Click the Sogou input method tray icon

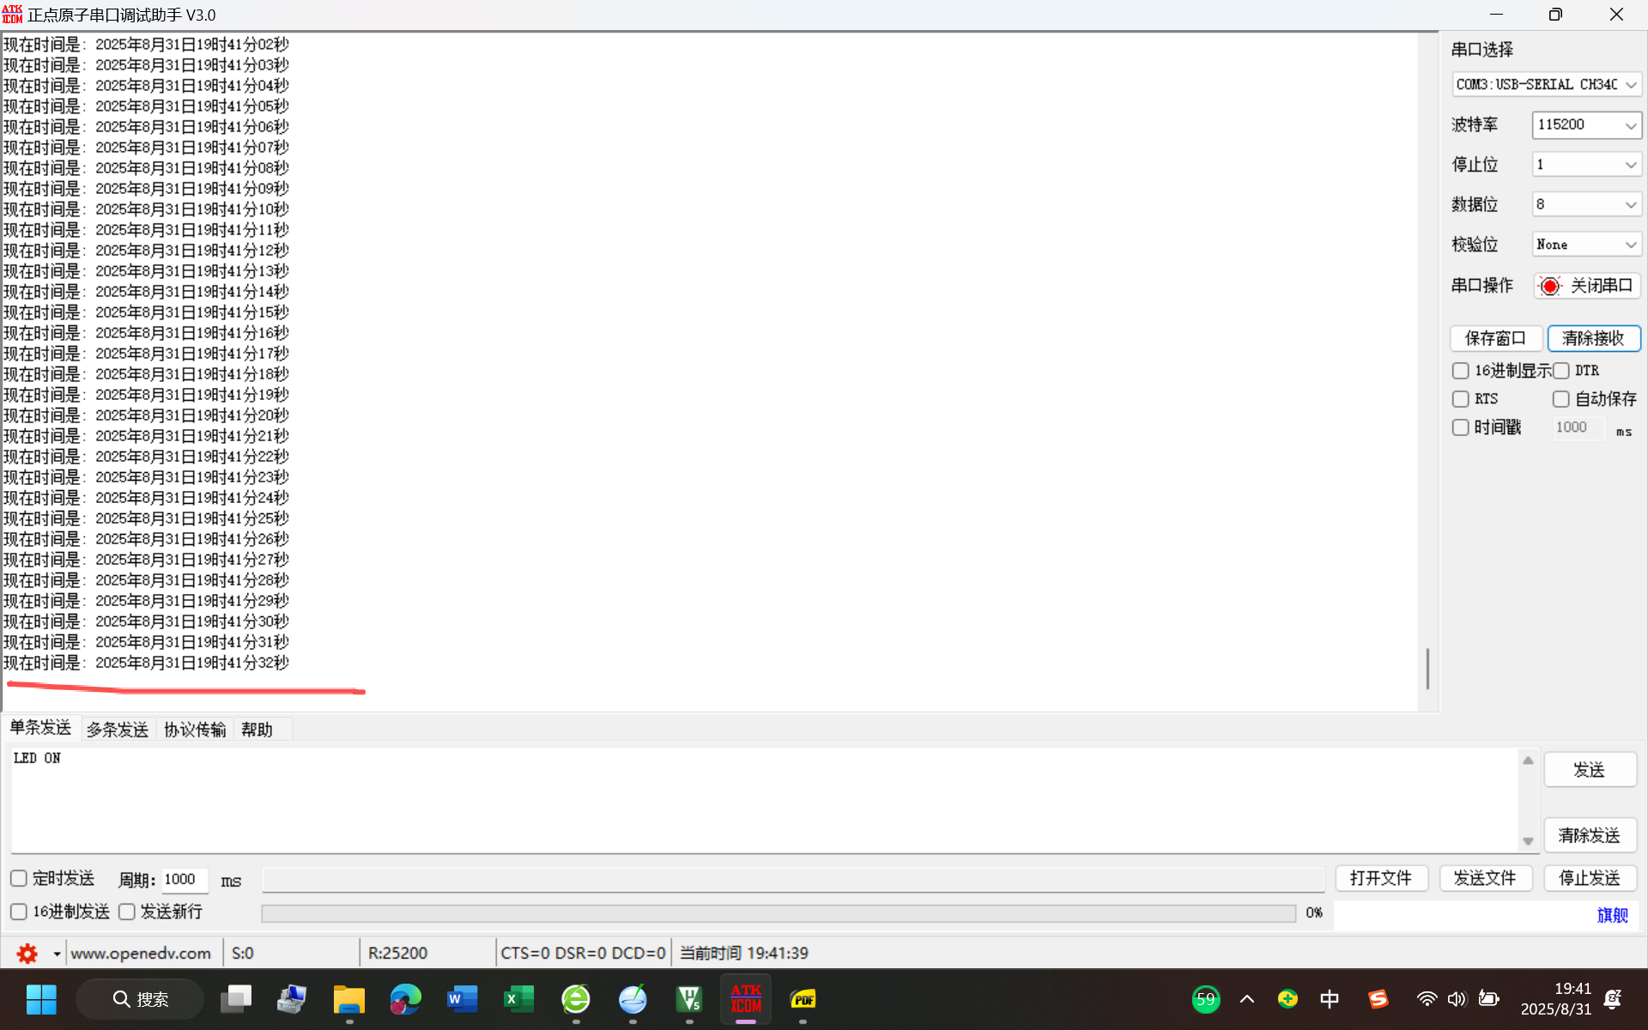(1378, 999)
